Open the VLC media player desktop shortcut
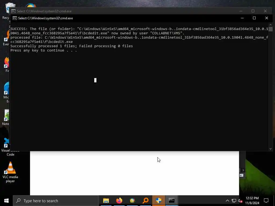 tap(10, 172)
